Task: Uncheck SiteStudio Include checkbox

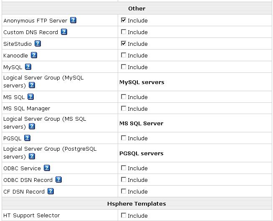Action: [124, 43]
